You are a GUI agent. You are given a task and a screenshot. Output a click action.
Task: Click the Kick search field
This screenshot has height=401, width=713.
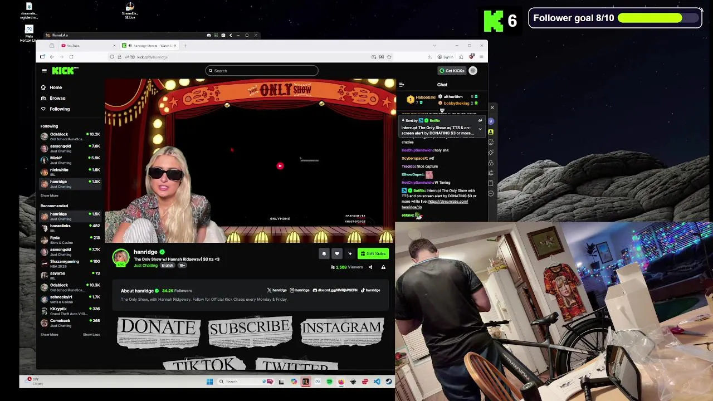pyautogui.click(x=261, y=71)
